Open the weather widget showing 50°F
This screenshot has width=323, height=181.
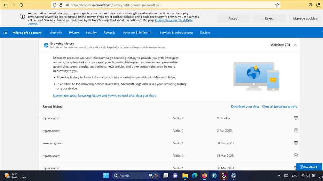[15, 176]
